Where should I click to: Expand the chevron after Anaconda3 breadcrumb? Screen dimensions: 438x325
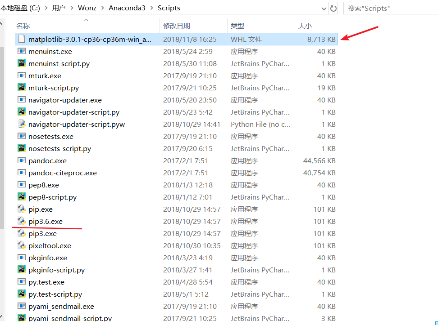click(152, 8)
